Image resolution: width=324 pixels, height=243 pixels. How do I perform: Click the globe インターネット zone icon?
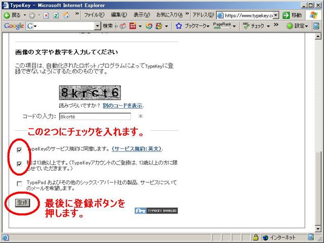pos(265,237)
